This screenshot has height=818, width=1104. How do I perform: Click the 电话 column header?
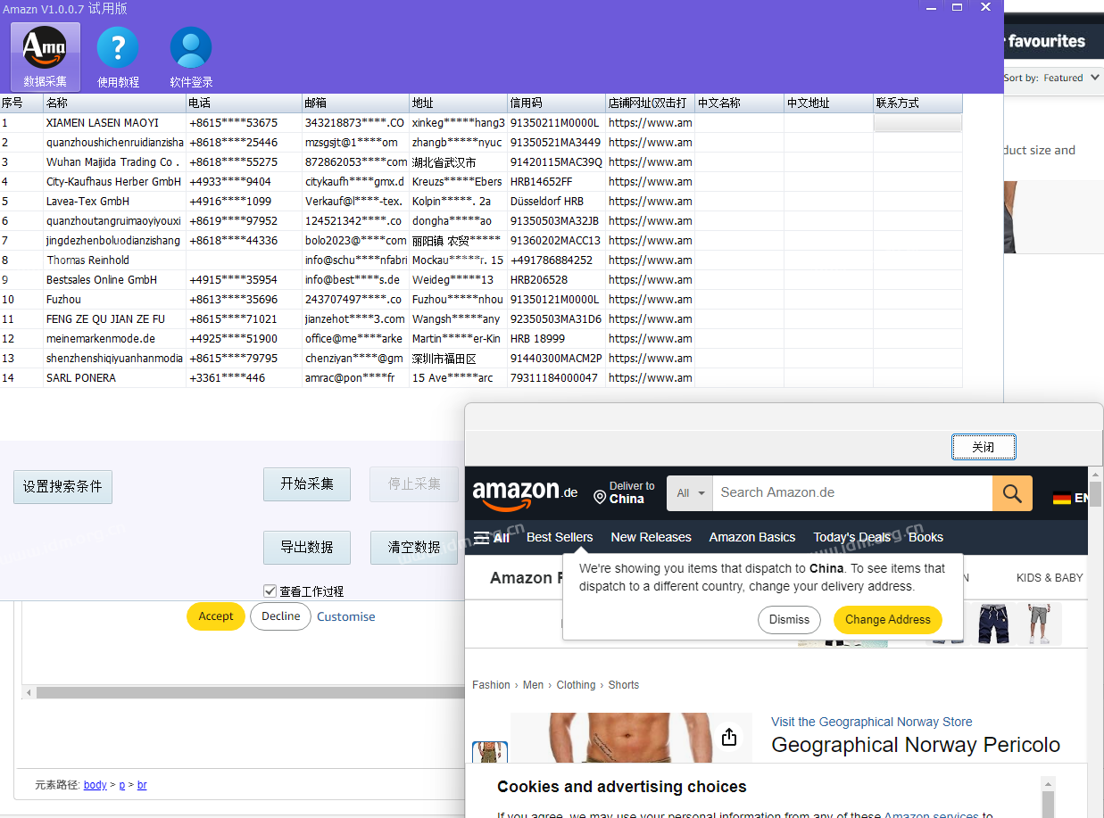tap(245, 103)
